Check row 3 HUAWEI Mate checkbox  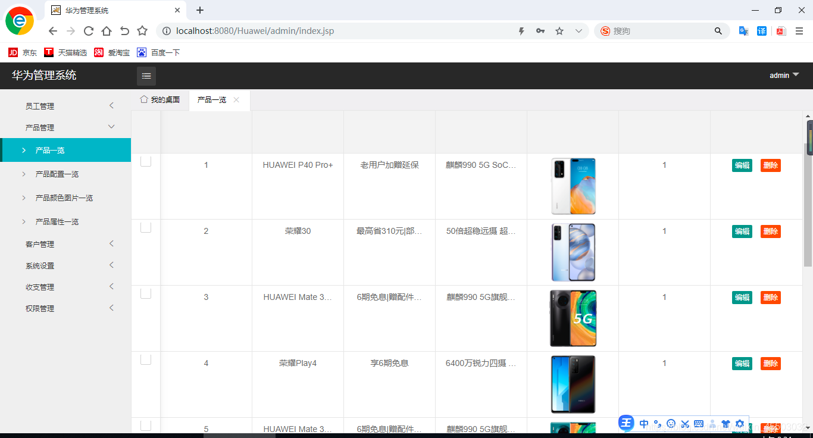click(x=146, y=293)
